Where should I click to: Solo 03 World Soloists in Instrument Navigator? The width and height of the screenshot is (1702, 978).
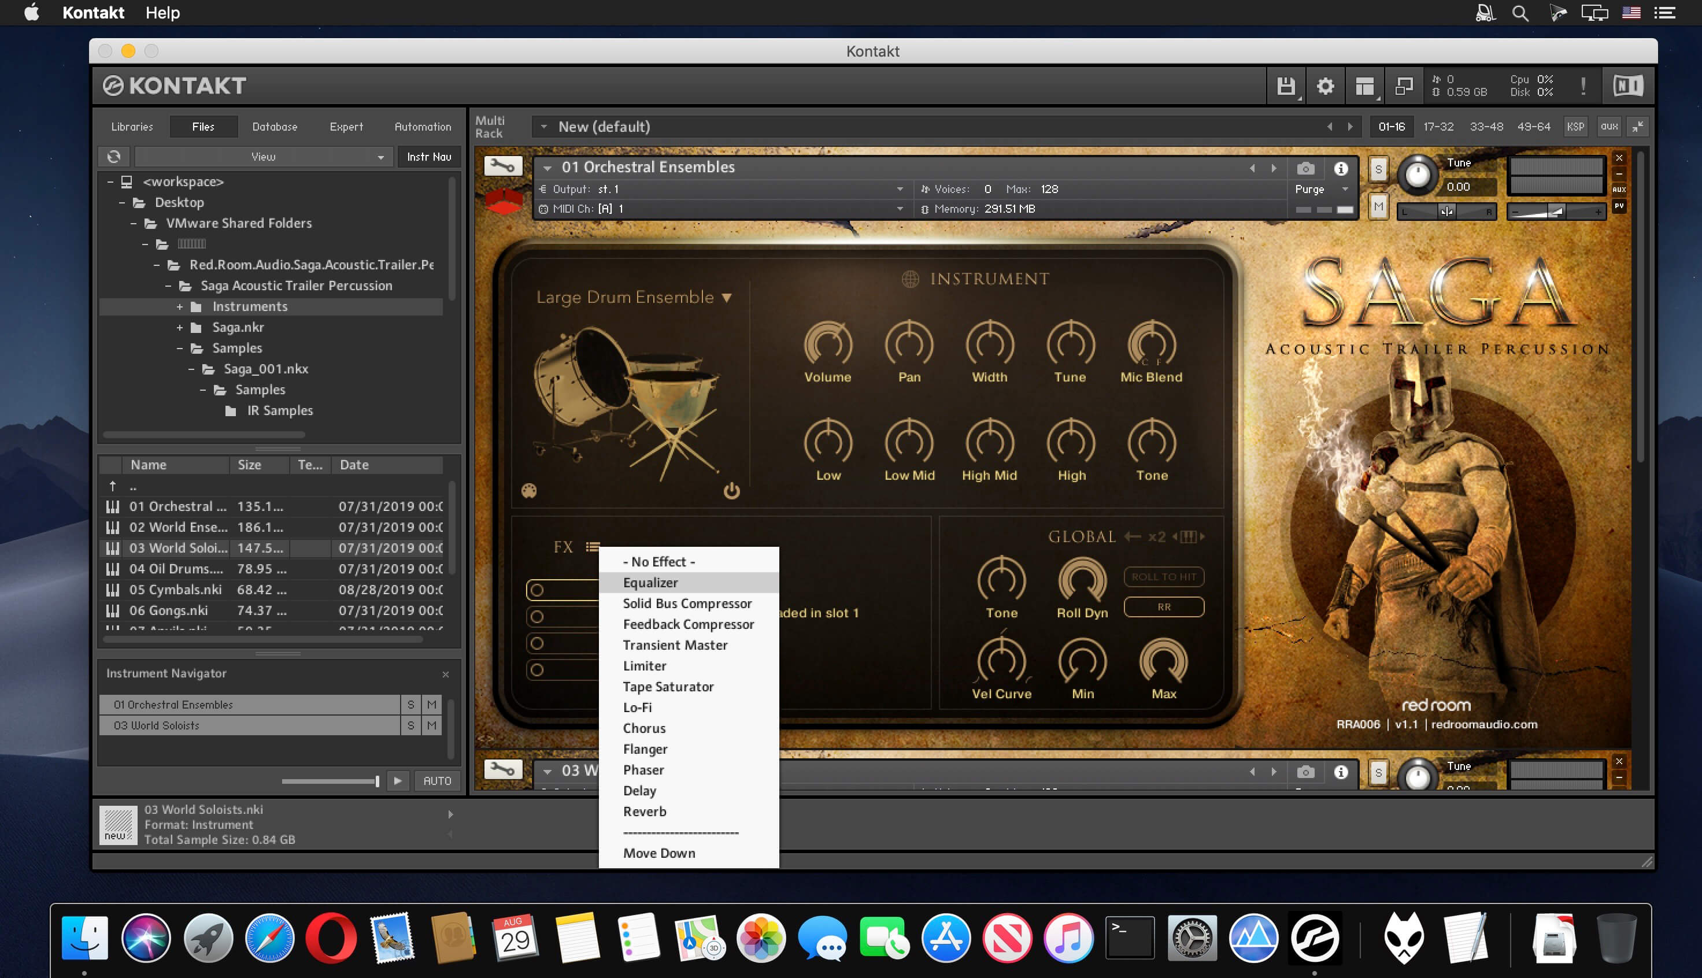tap(410, 725)
